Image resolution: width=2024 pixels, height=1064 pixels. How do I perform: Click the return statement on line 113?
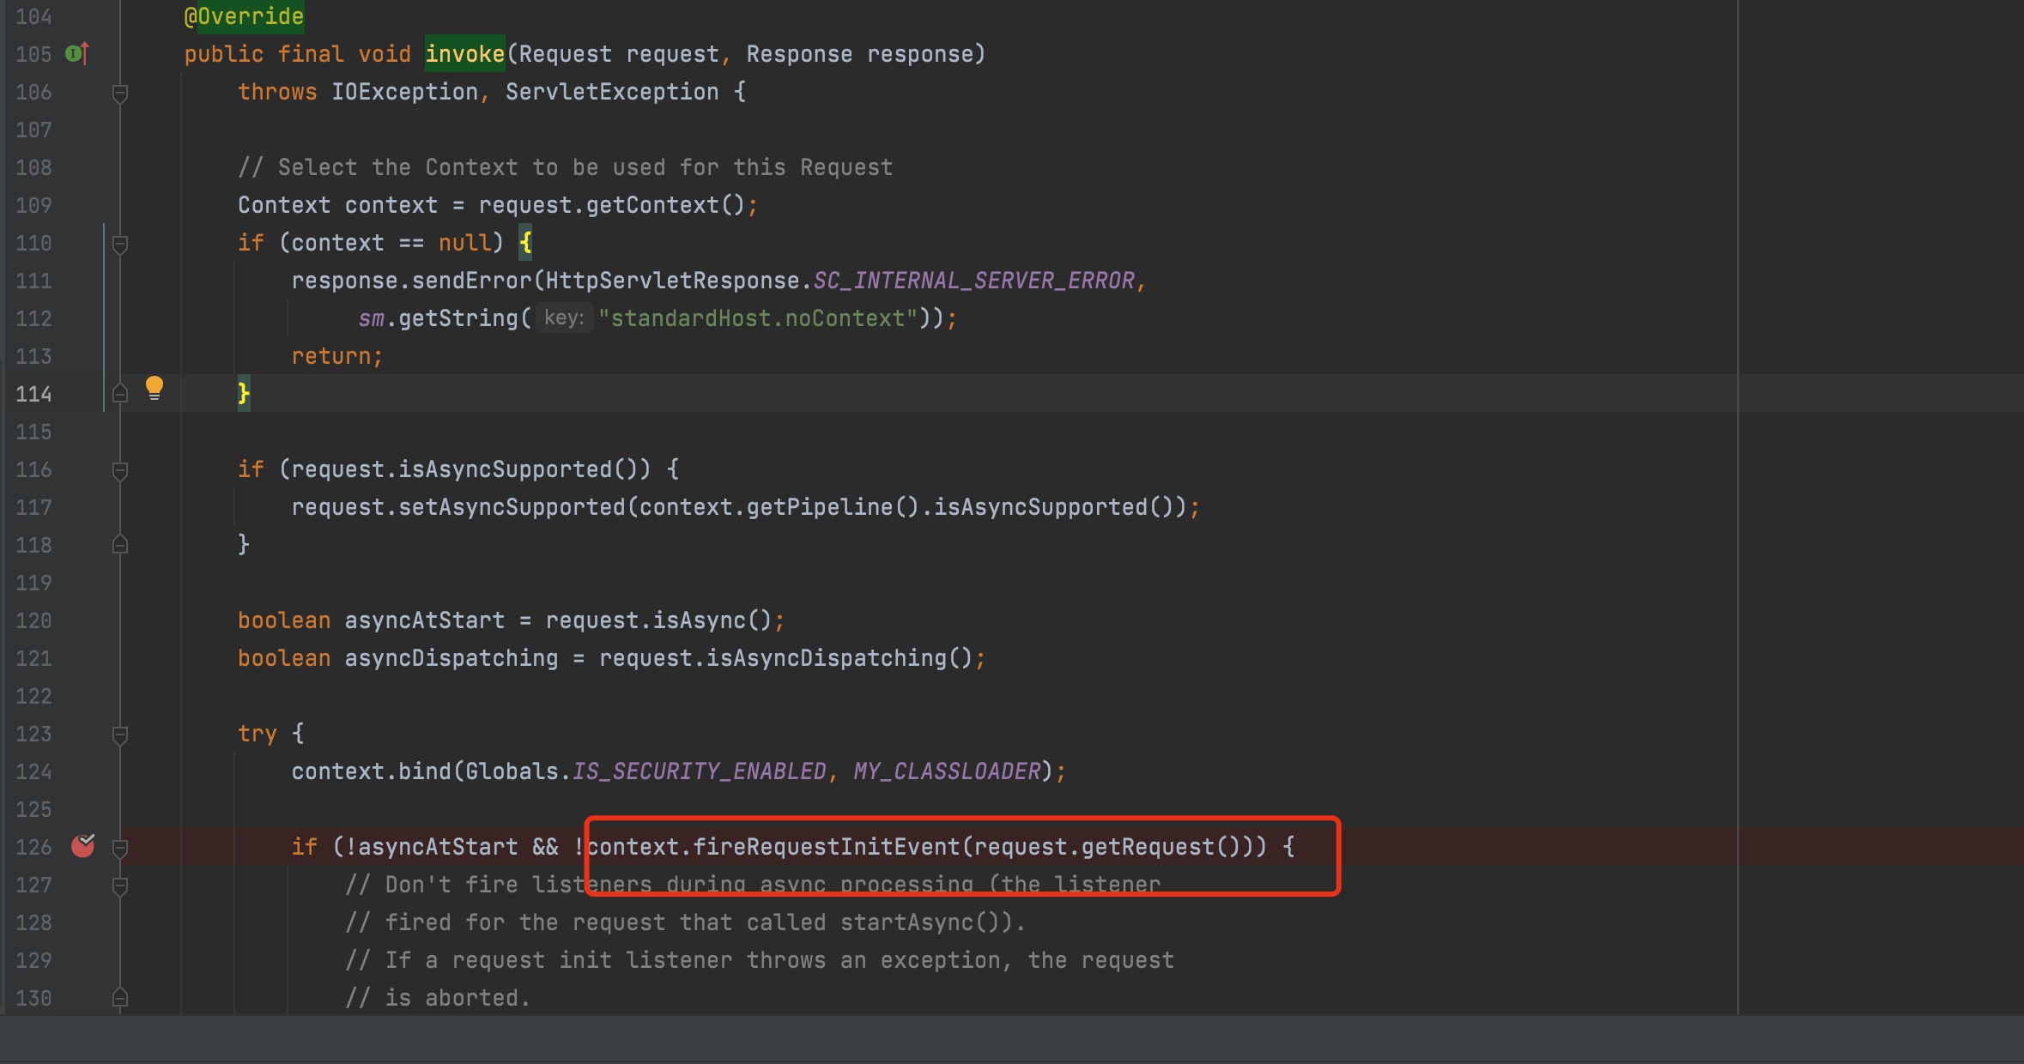336,356
